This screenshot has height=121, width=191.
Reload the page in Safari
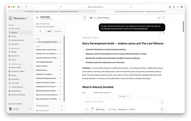coord(130,7)
